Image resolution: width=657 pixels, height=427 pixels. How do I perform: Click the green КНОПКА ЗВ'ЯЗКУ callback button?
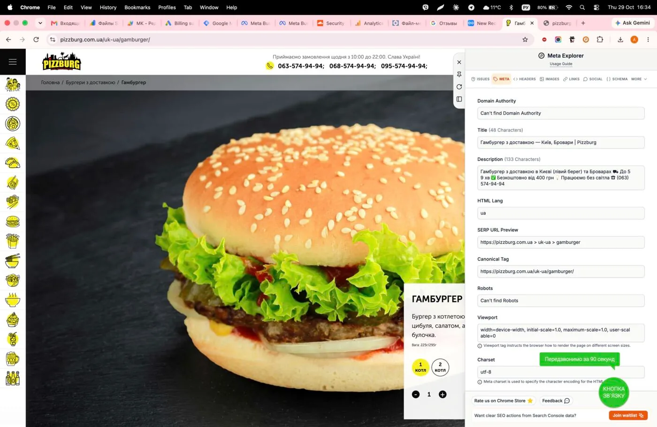(x=613, y=392)
